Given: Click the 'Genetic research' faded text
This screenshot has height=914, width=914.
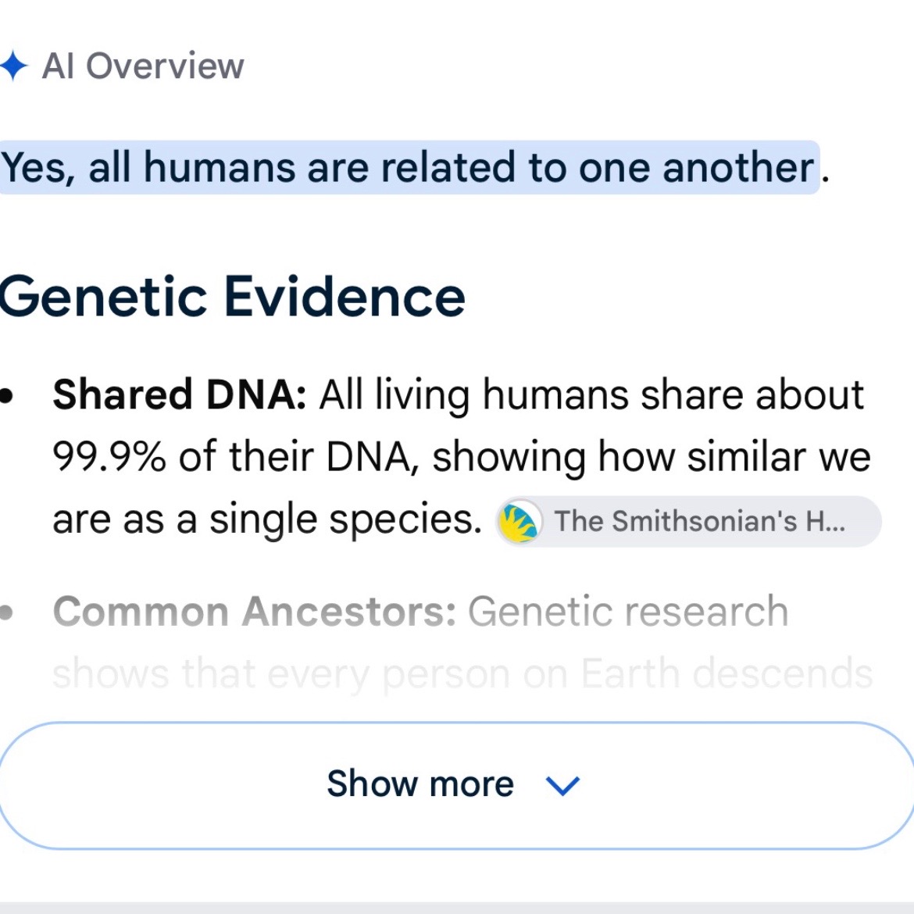Looking at the screenshot, I should 628,612.
